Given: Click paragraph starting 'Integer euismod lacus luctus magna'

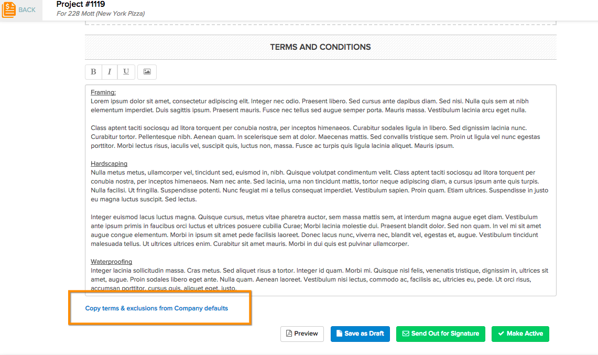Looking at the screenshot, I should [x=316, y=231].
